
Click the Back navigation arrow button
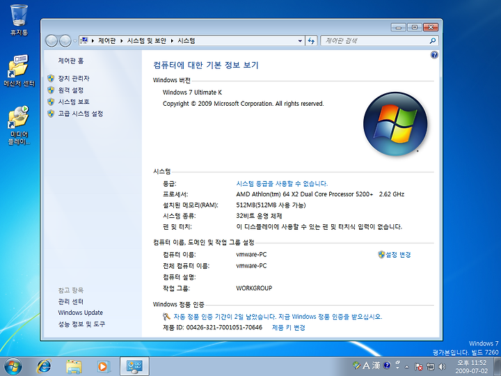(x=51, y=41)
